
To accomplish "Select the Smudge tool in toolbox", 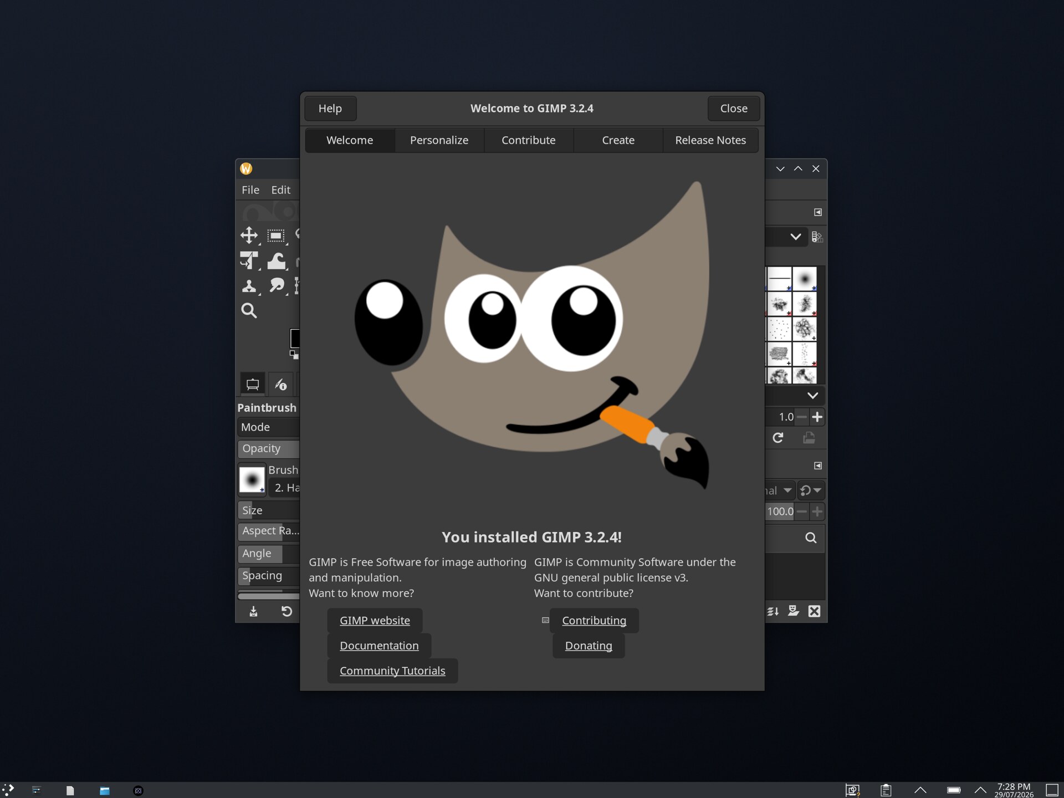I will (277, 286).
